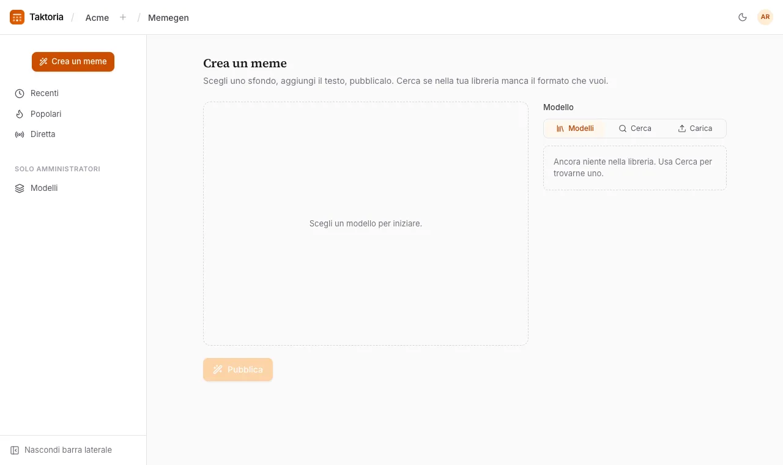
Task: Open the AR user avatar menu
Action: [x=765, y=17]
